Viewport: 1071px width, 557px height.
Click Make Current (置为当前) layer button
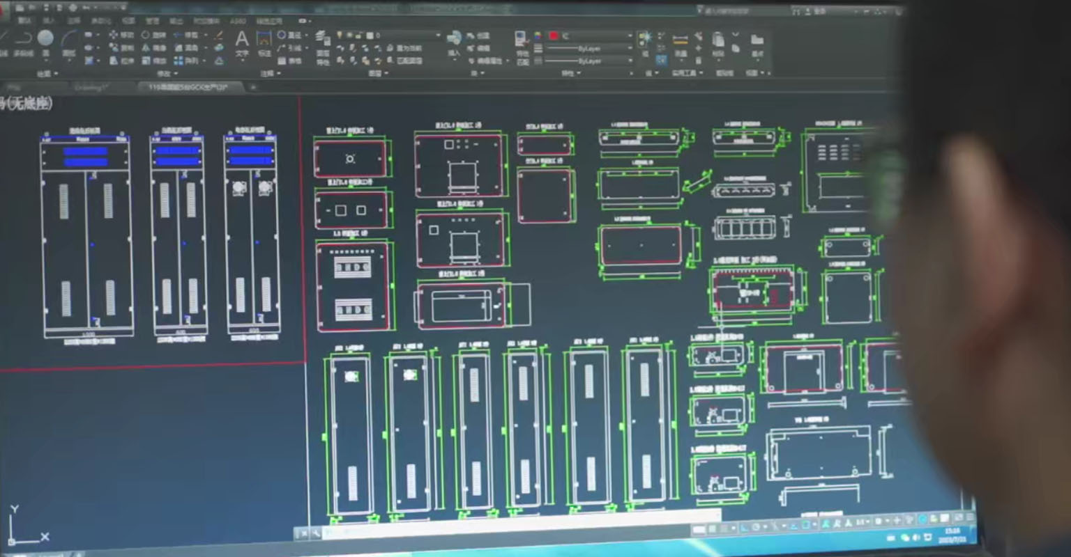pos(404,47)
